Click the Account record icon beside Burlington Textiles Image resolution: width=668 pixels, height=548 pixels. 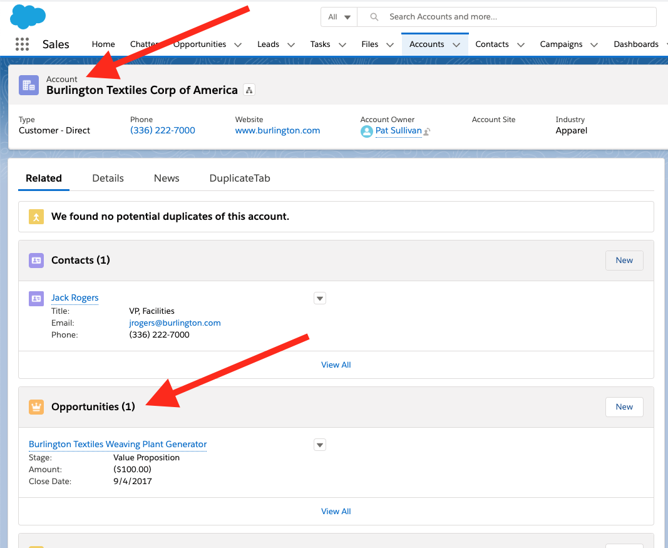click(29, 85)
